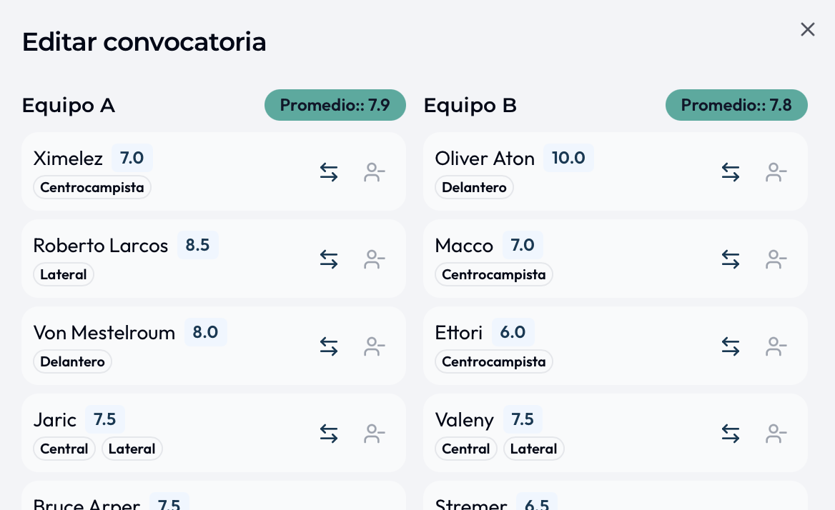Click the Promedio 7.8 badge for Equipo B
Viewport: 835px width, 510px height.
pos(736,105)
